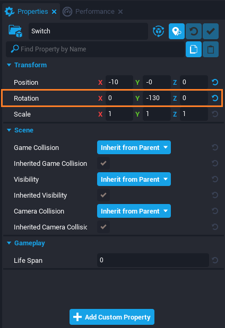
Task: Click the 3D cube network icon
Action: pyautogui.click(x=158, y=31)
